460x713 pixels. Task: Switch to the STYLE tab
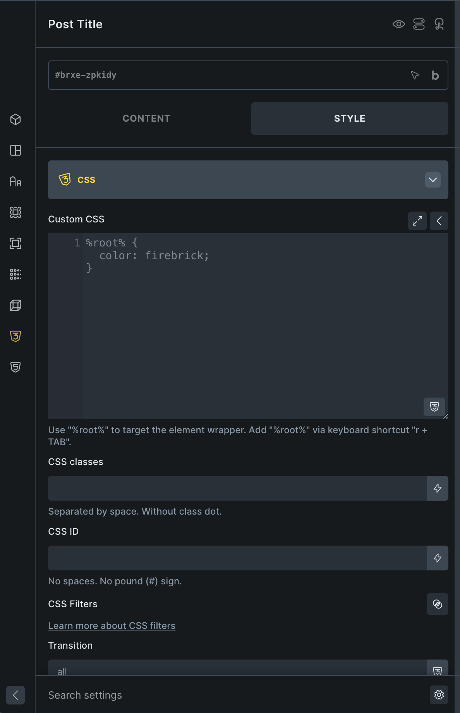point(350,119)
